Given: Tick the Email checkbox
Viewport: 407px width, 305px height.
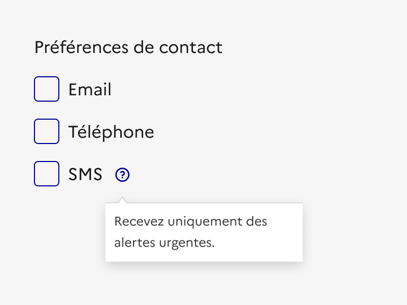Looking at the screenshot, I should pyautogui.click(x=47, y=89).
